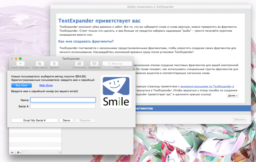Click the Новая группа folder icon
Viewport: 256px width, 162px height.
(x=40, y=64)
